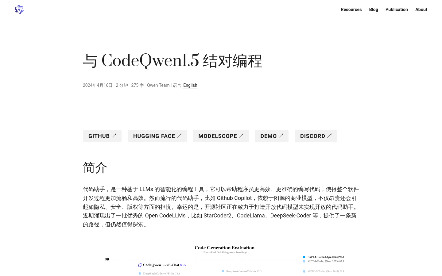
Task: Click the arrow icon on the DEMO button
Action: tap(281, 135)
